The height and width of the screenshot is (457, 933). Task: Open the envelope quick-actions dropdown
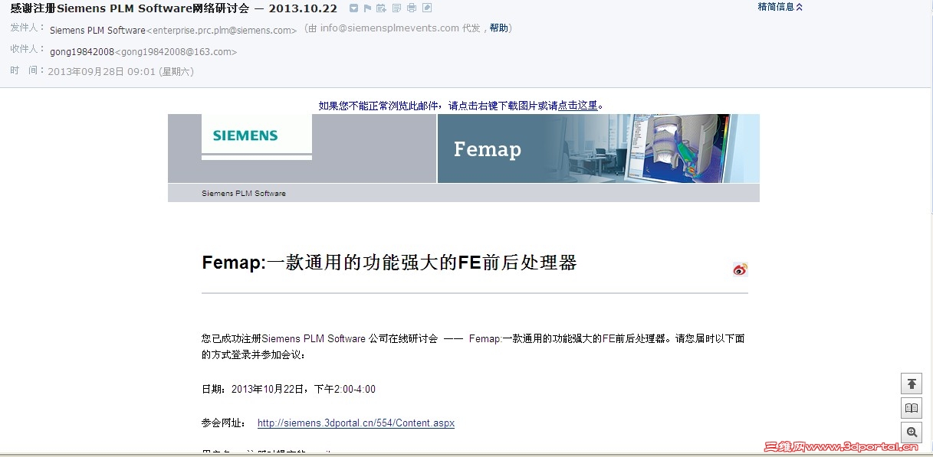click(x=353, y=8)
